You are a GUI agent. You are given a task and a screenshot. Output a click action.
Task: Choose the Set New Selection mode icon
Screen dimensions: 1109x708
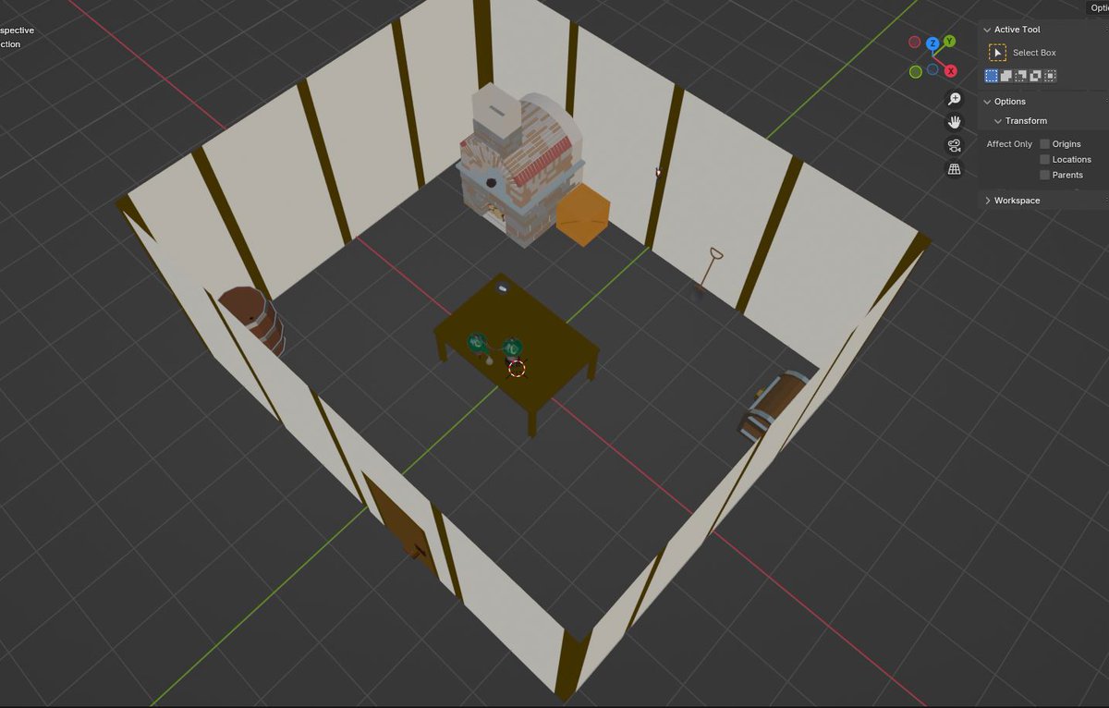(x=992, y=76)
